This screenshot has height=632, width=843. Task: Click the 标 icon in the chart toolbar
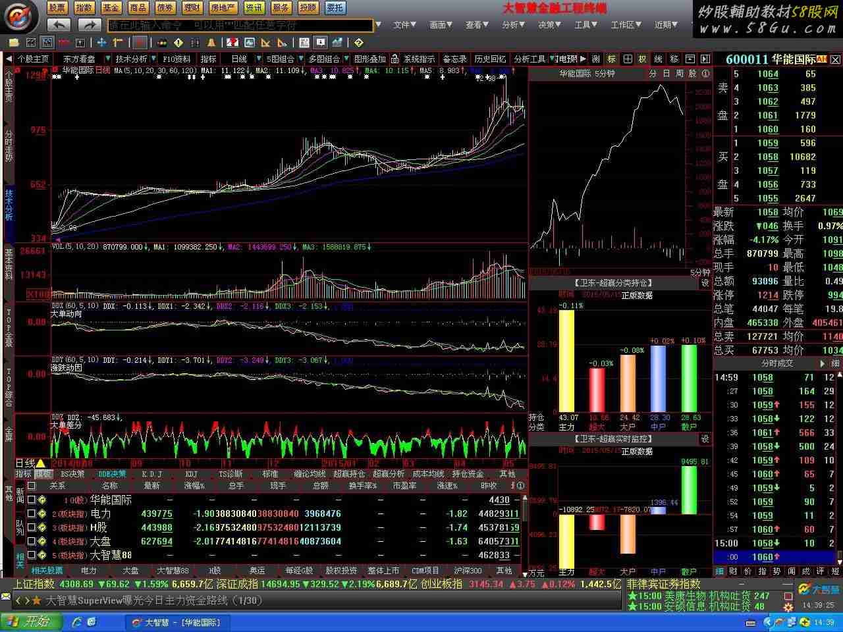pos(612,59)
